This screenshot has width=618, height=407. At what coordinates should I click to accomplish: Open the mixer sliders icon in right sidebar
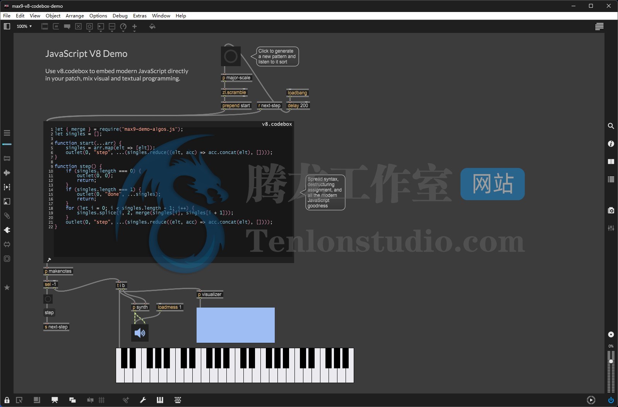tap(611, 228)
